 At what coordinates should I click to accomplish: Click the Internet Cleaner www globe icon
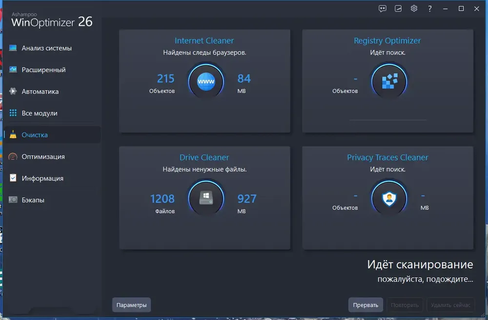[206, 81]
